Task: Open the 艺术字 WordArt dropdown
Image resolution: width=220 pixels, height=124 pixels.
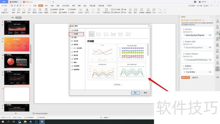Action: (87, 12)
